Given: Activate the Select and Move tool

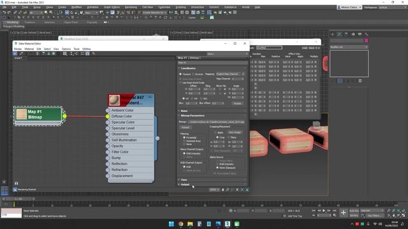Looking at the screenshot, I should pos(67,13).
